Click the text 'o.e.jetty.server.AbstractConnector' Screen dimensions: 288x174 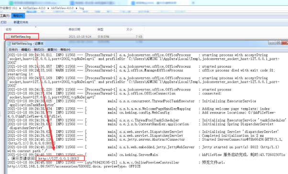pos(152,139)
